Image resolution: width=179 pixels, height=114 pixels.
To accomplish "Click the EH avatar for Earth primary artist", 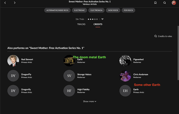I will [x=125, y=91].
